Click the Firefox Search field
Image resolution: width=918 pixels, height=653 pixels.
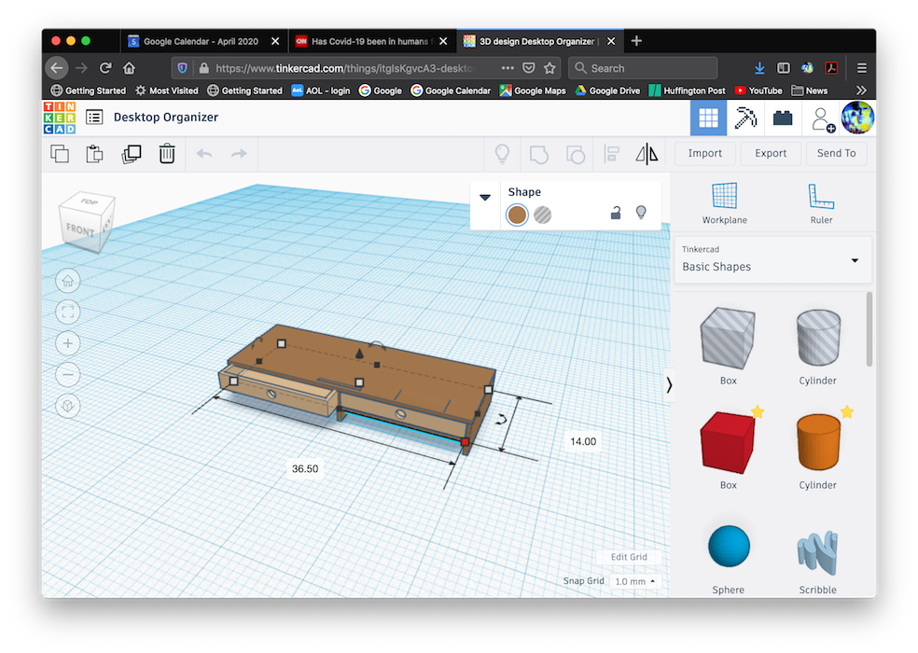click(x=644, y=68)
